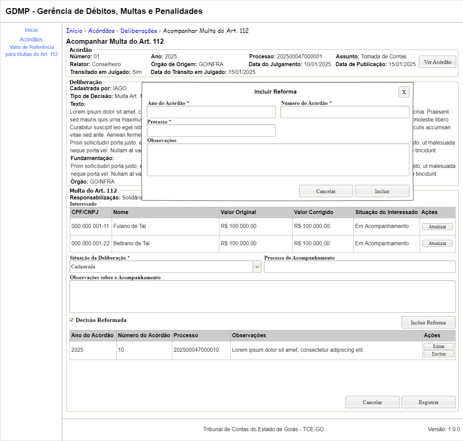Toggle the Decisão Reformada checkbox

(x=72, y=320)
